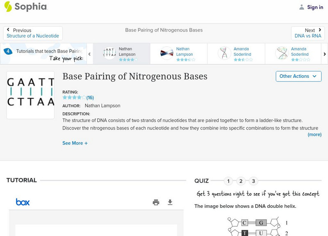This screenshot has width=328, height=236.
Task: Click the star rating under RATING
Action: (74, 98)
